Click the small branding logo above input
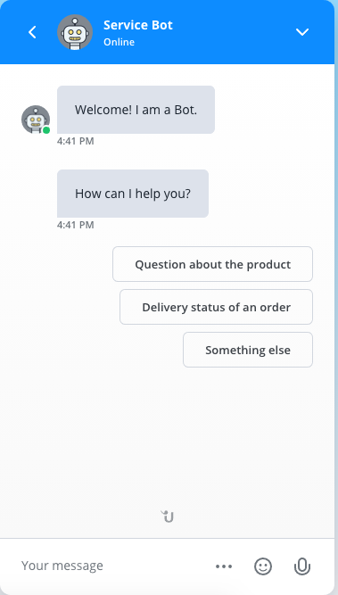 [168, 516]
